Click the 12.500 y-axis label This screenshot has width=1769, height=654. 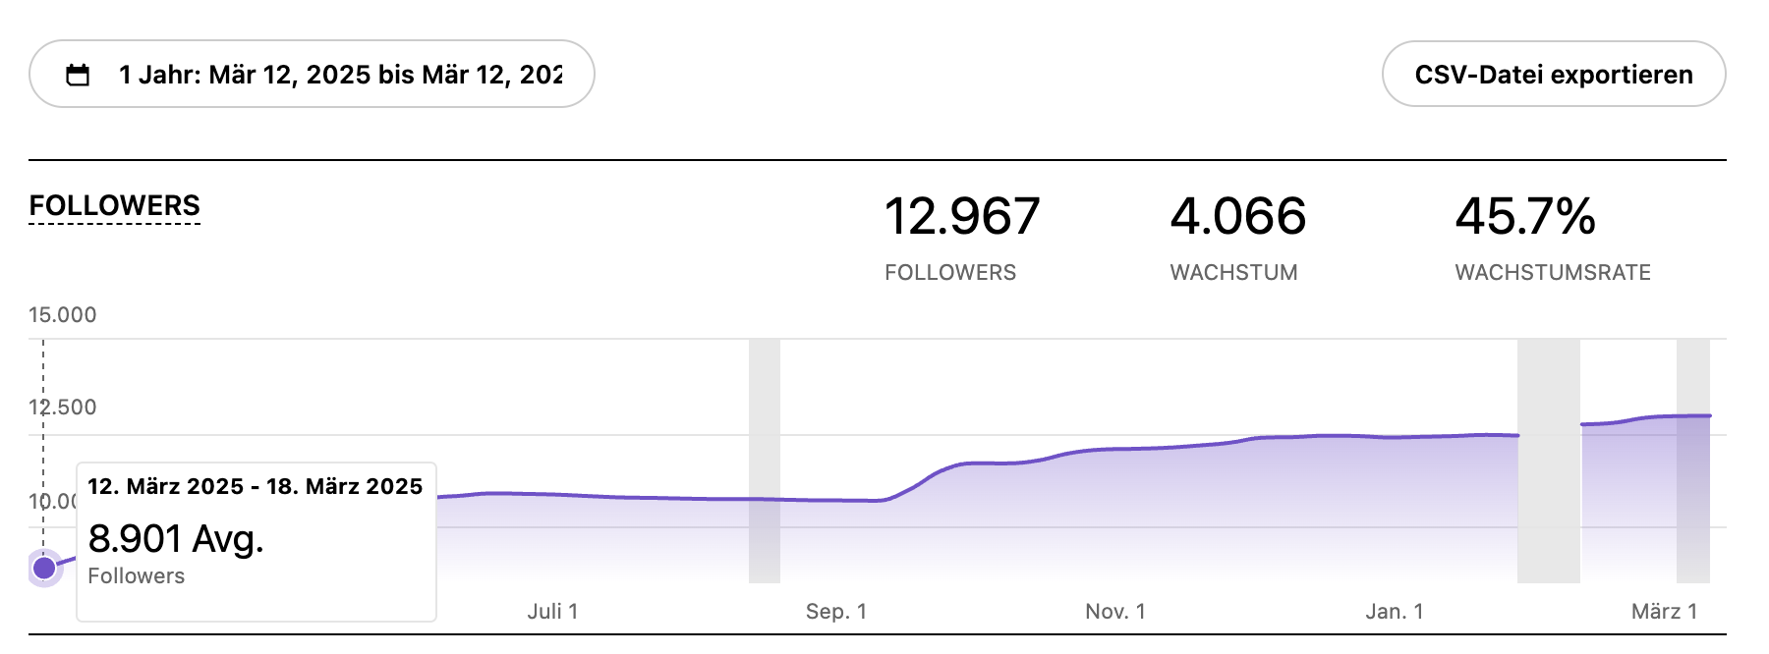tap(63, 408)
